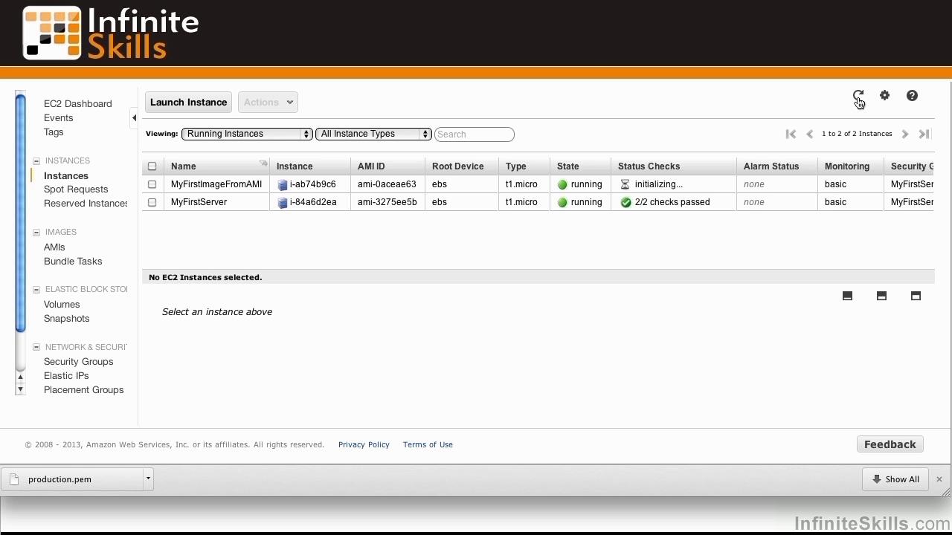The width and height of the screenshot is (952, 535).
Task: Open Reserved Instances in the sidebar
Action: tap(86, 204)
